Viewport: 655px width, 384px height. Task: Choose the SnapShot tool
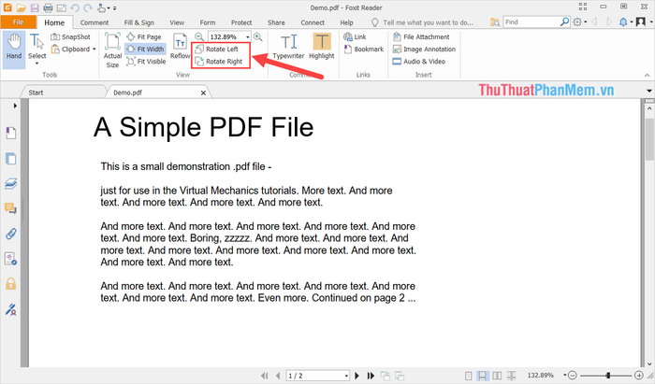click(x=70, y=37)
